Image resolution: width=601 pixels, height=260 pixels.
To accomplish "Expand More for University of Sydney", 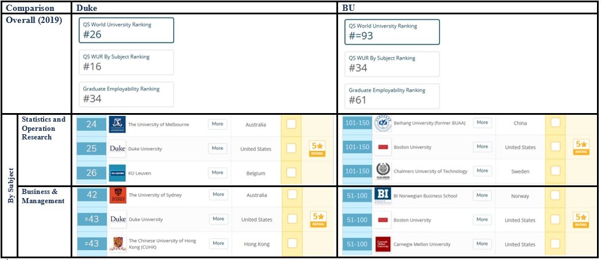I will (x=218, y=195).
